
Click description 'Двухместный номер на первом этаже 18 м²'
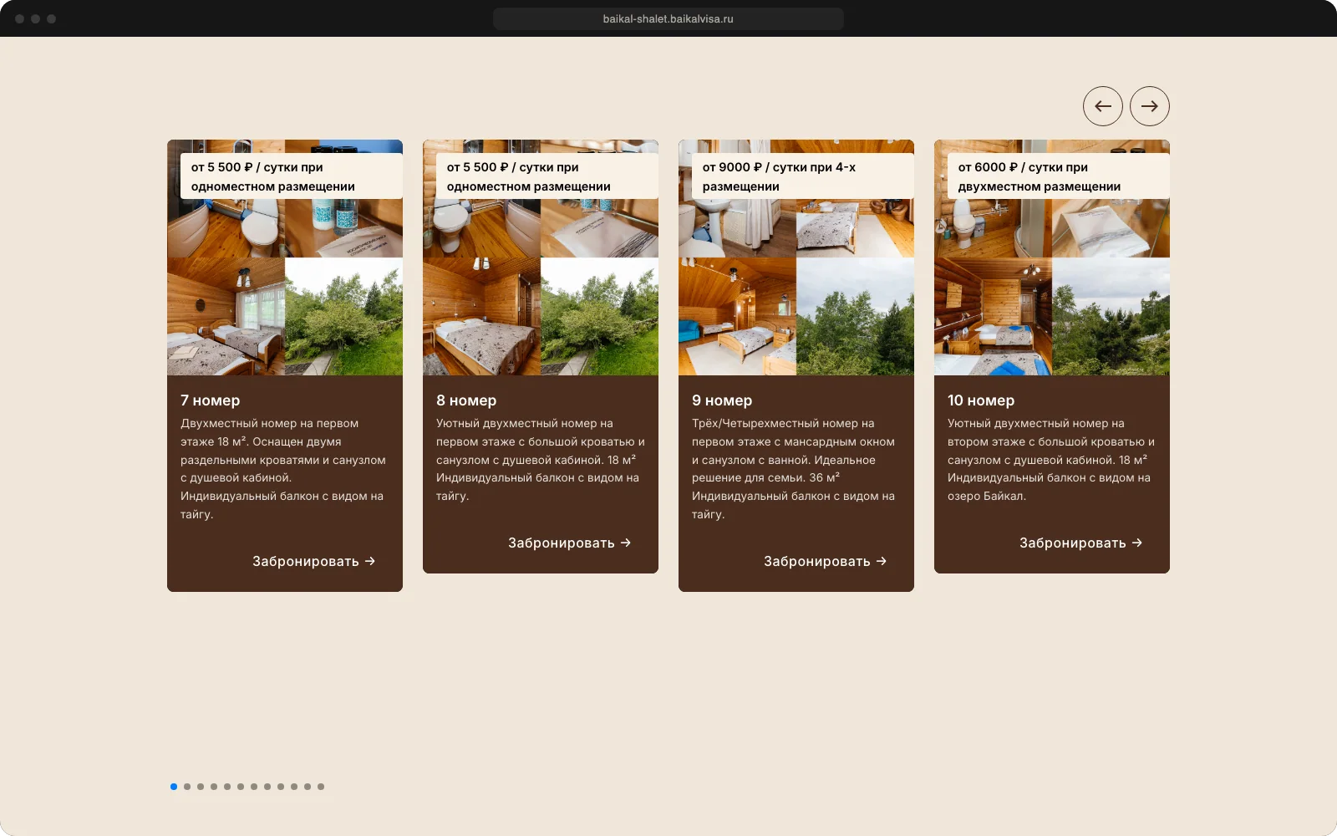[283, 469]
